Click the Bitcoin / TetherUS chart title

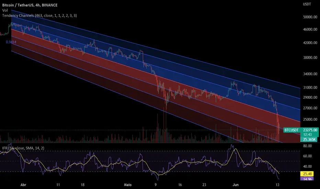click(30, 5)
